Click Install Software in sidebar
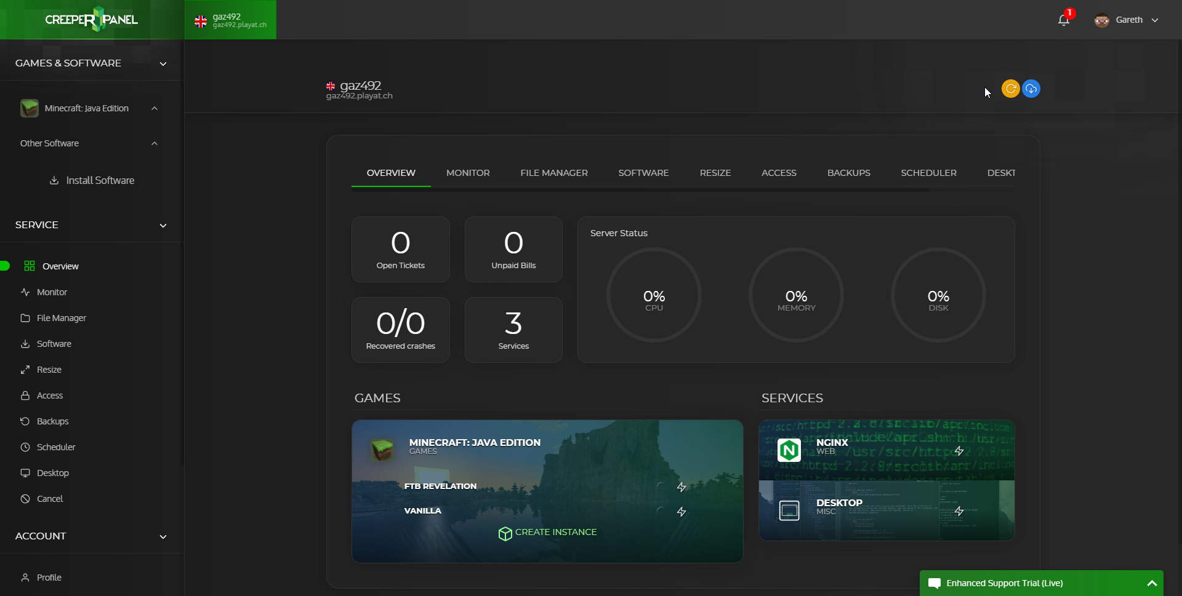Image resolution: width=1182 pixels, height=596 pixels. [x=92, y=180]
